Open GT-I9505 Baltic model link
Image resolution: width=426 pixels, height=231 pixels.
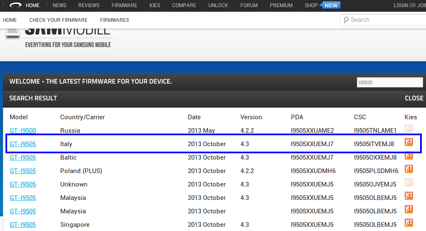coord(23,157)
